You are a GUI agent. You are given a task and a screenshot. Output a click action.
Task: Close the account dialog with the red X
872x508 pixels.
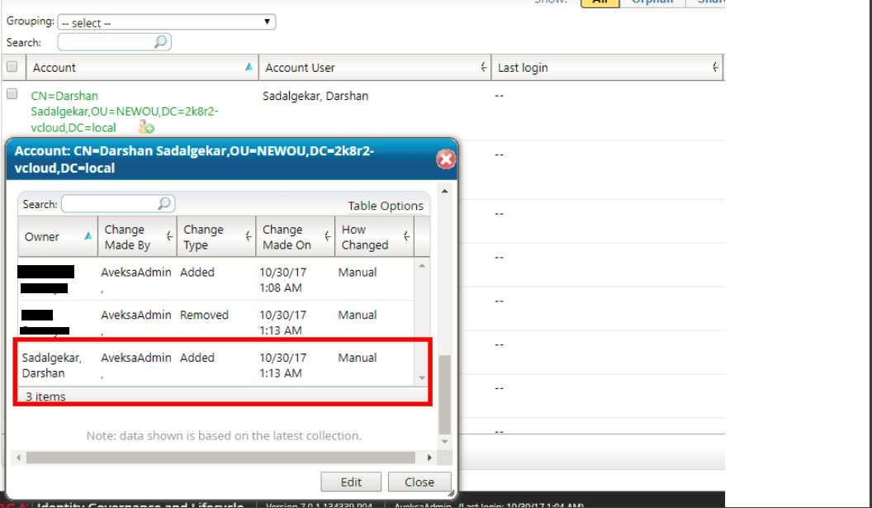coord(446,159)
